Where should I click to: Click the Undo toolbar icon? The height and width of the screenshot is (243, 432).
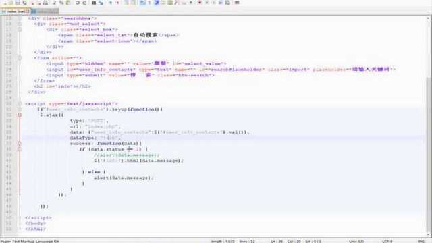[x=78, y=3]
